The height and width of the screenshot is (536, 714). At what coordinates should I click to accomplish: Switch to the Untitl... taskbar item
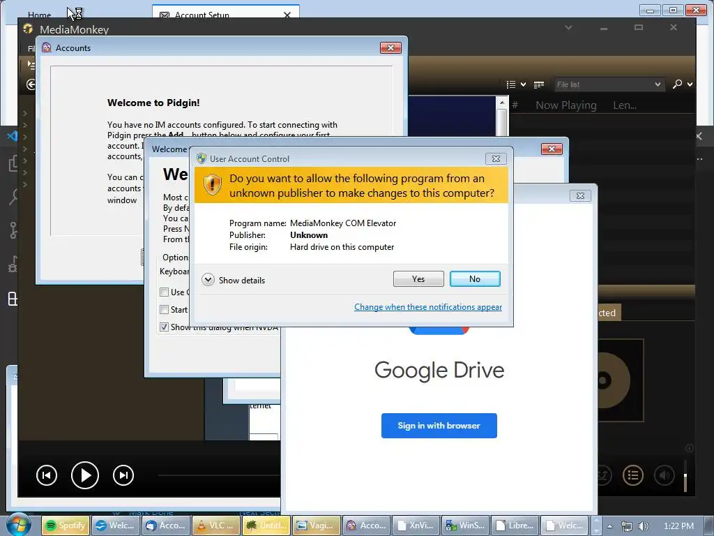[x=266, y=526]
